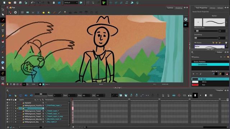Select the dropper tool in tools toolbar
This screenshot has width=230, height=129.
[3, 52]
